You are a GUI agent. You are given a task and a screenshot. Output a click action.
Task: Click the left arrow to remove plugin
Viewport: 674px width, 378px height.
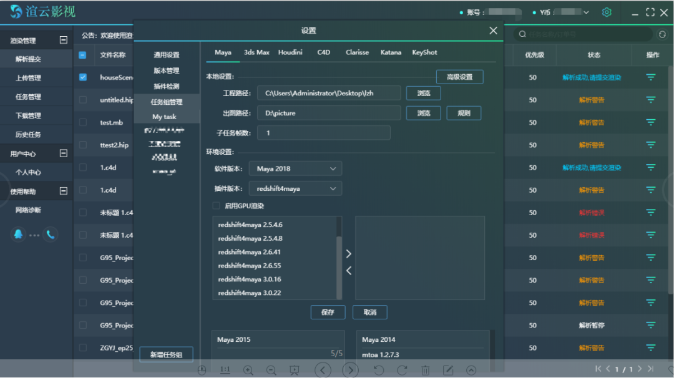point(349,270)
